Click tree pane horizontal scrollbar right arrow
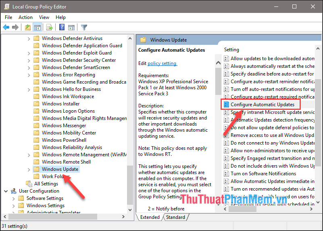This screenshot has width=323, height=231. [123, 217]
